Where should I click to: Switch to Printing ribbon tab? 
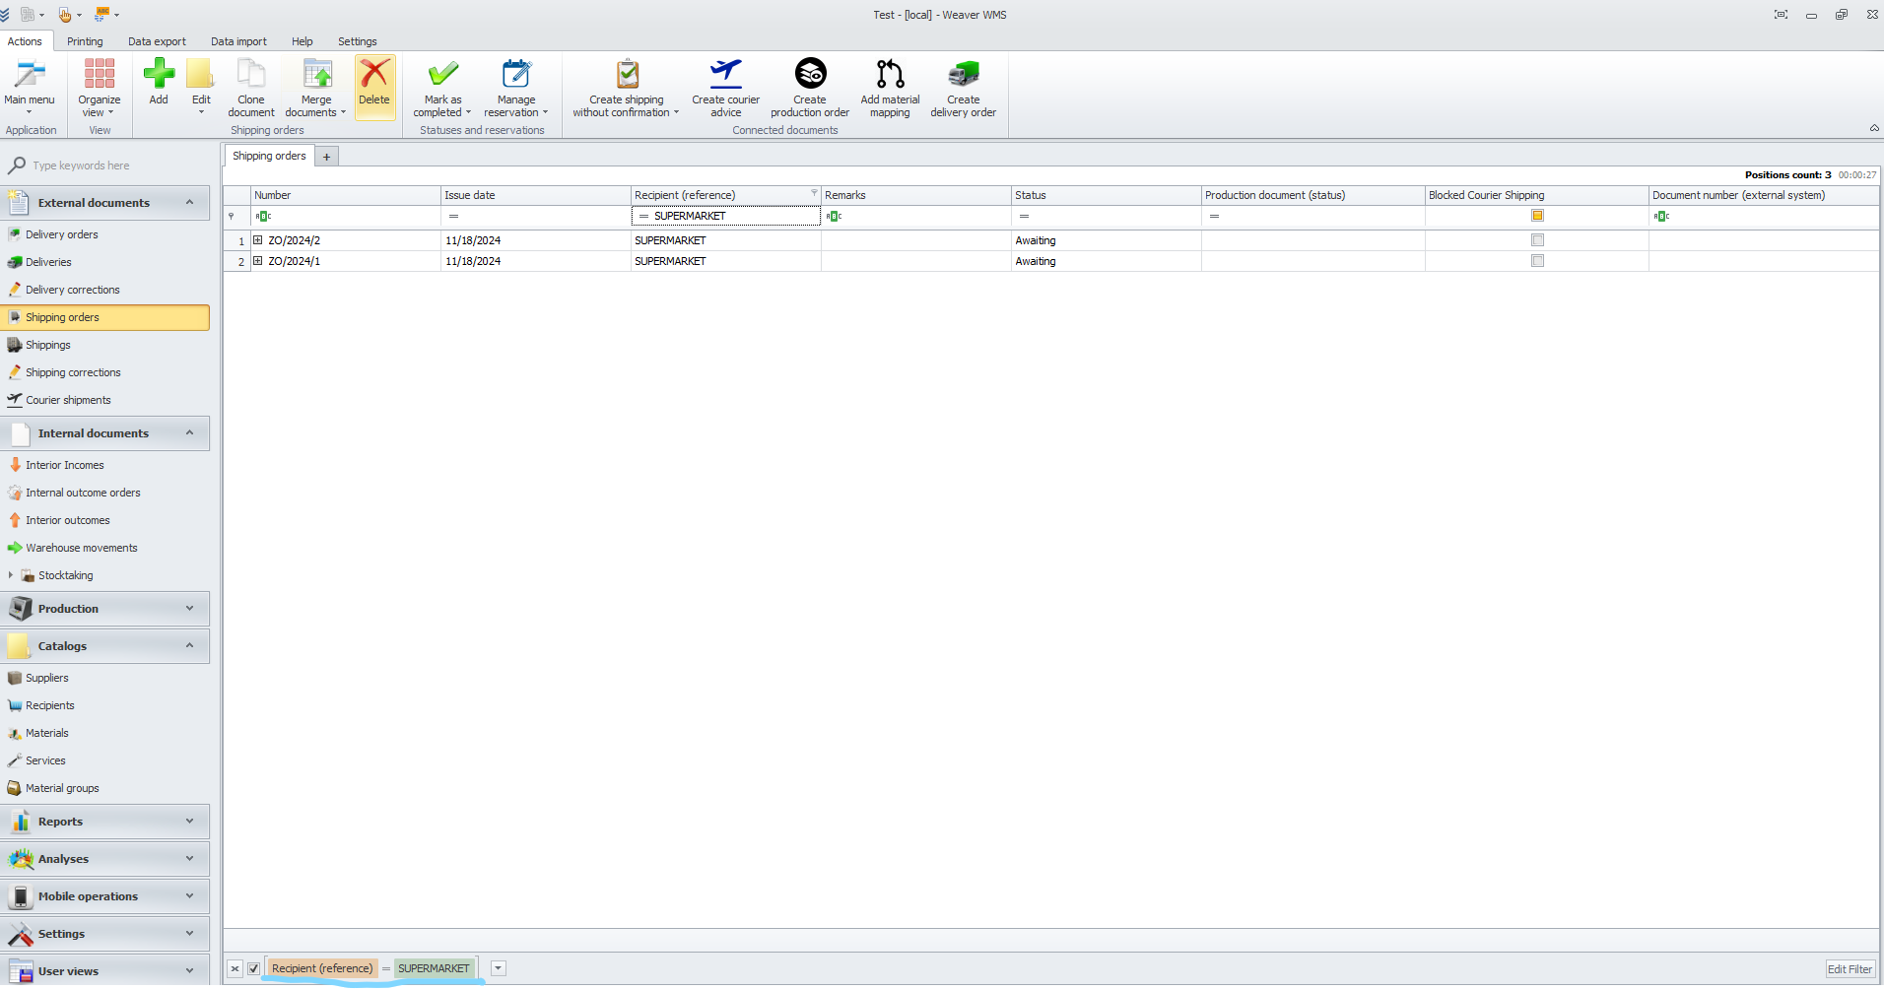tap(85, 41)
